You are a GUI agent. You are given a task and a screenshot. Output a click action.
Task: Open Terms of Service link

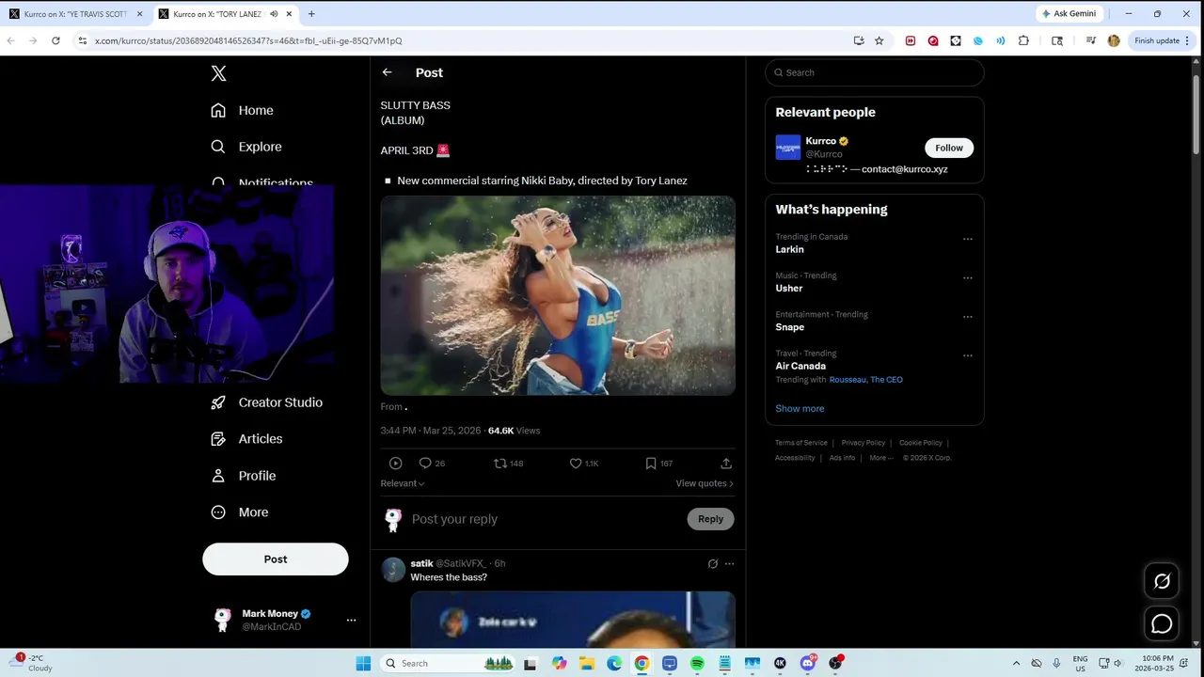tap(801, 443)
